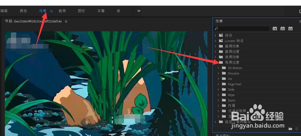Expand the Iris transitions folder
Image resolution: width=301 pixels, height=136 pixels.
pyautogui.click(x=218, y=79)
